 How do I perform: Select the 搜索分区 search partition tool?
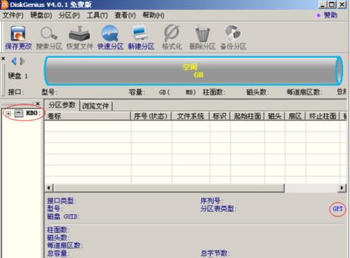tap(49, 38)
